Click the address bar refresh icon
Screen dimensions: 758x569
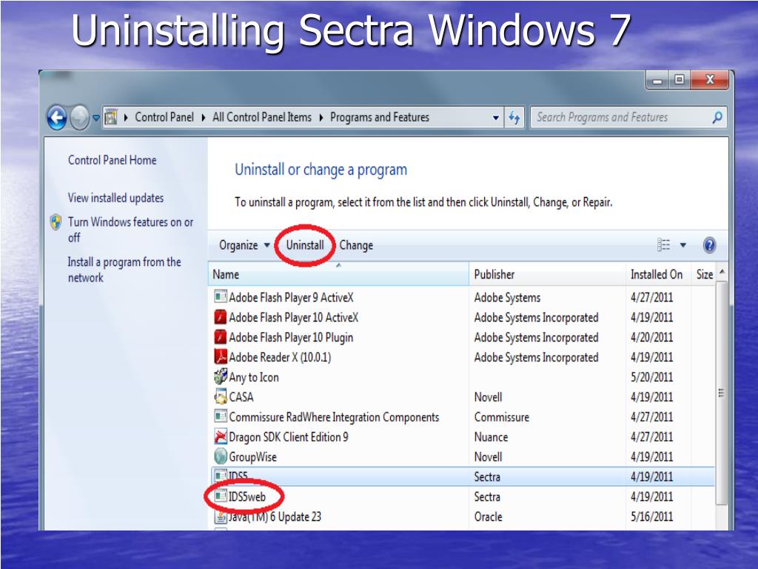click(514, 117)
